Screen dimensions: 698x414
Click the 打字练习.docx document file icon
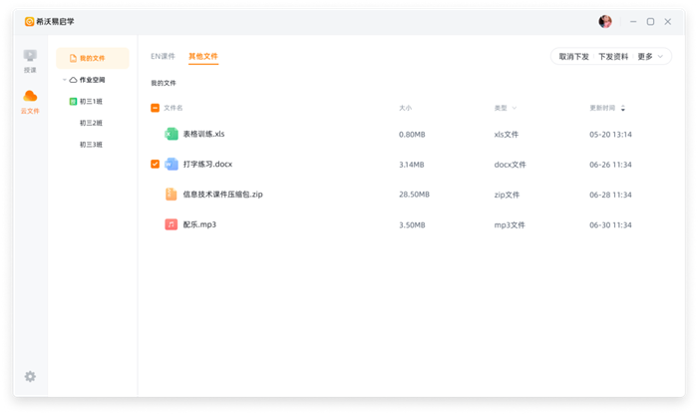[172, 164]
